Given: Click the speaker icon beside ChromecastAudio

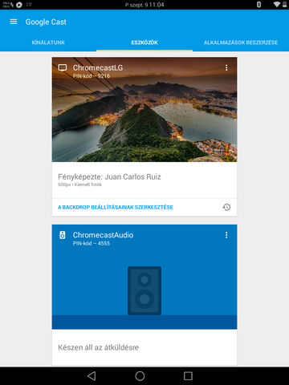Looking at the screenshot, I should pyautogui.click(x=63, y=235).
